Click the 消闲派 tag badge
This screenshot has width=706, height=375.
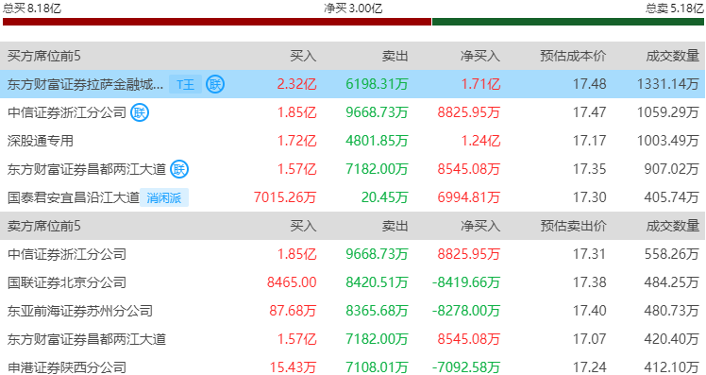tap(164, 197)
